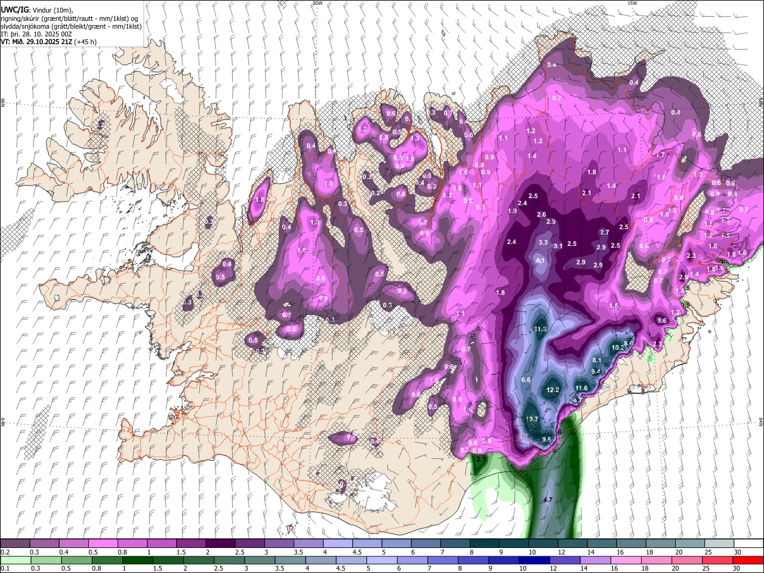Click the 9.6 value label
Viewport: 764px width, 573px height.
(546, 439)
